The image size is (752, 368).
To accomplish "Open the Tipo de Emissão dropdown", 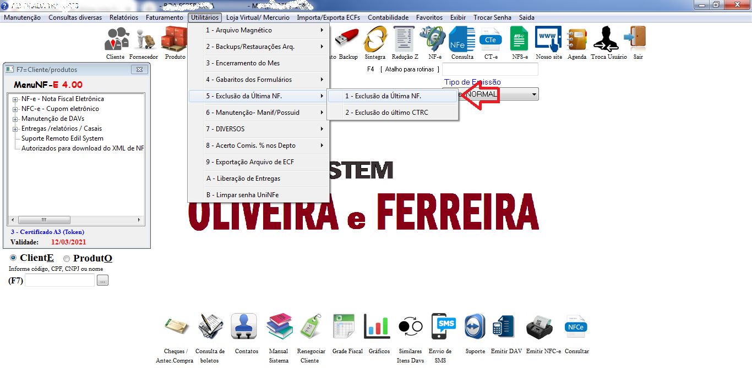I will point(533,94).
